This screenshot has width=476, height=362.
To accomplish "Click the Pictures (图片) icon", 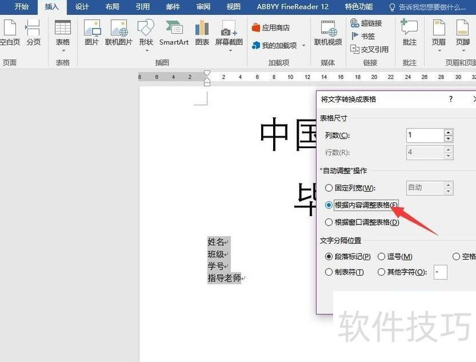I will coord(92,32).
